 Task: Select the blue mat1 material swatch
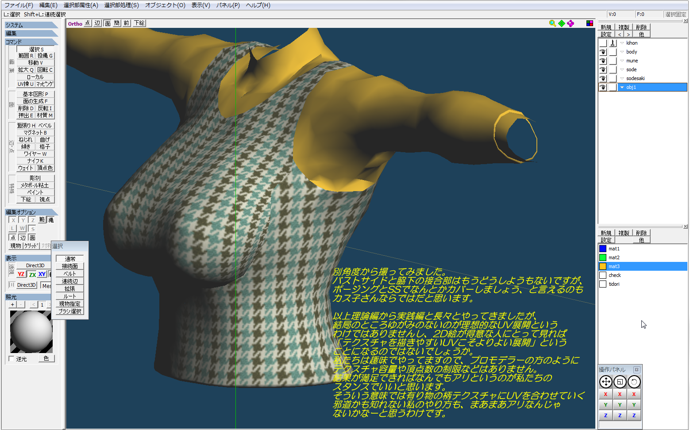(603, 249)
